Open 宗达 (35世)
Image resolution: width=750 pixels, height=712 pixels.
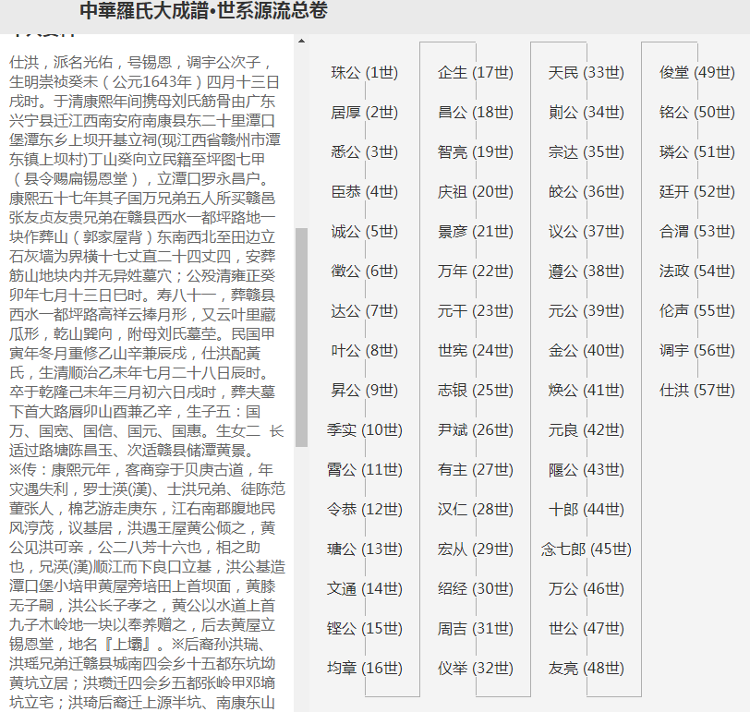pyautogui.click(x=587, y=152)
